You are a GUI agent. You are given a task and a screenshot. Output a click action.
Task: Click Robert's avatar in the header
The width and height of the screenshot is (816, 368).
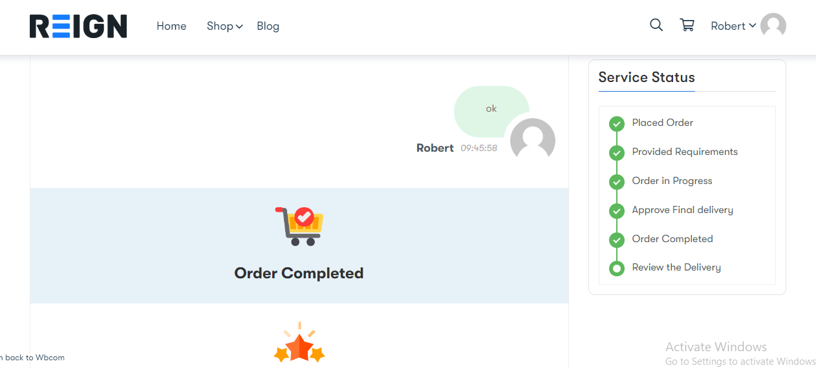773,26
